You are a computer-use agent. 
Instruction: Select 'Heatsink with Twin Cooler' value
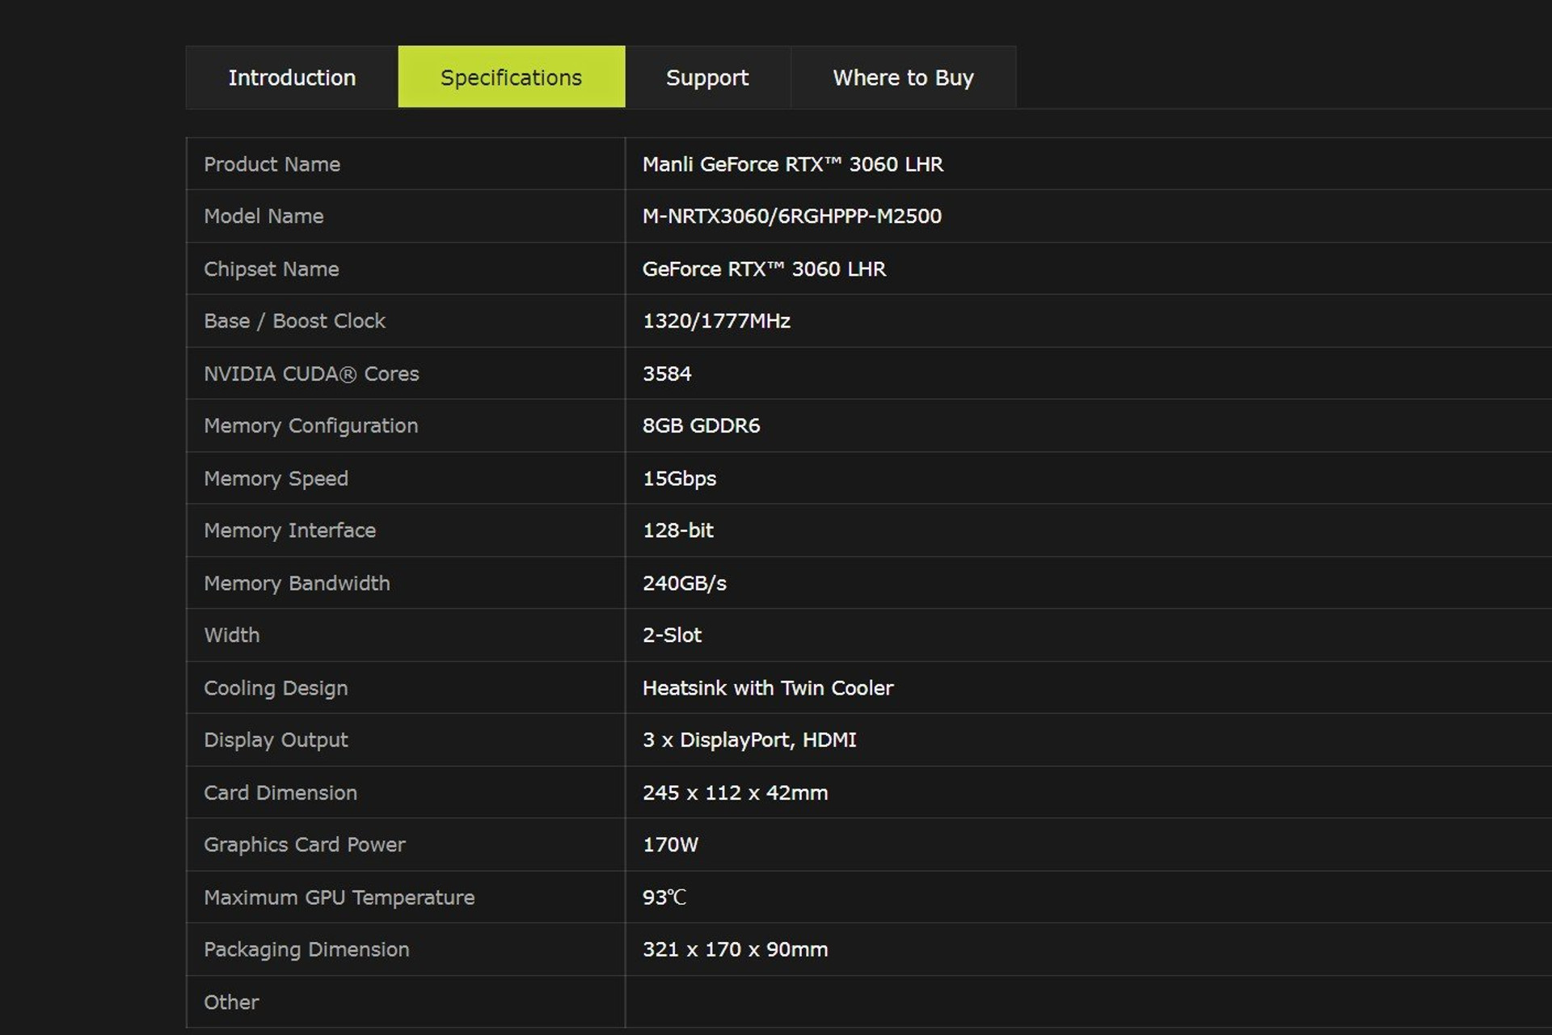(x=768, y=688)
